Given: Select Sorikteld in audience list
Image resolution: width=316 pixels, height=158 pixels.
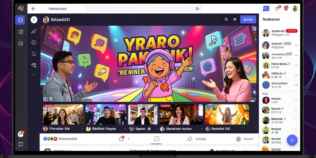Looking at the screenshot, I should click(x=280, y=33).
